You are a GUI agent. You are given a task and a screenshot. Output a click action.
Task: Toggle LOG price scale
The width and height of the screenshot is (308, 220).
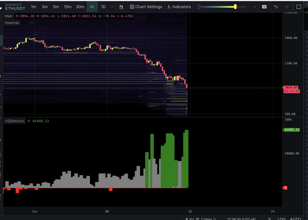281,219
